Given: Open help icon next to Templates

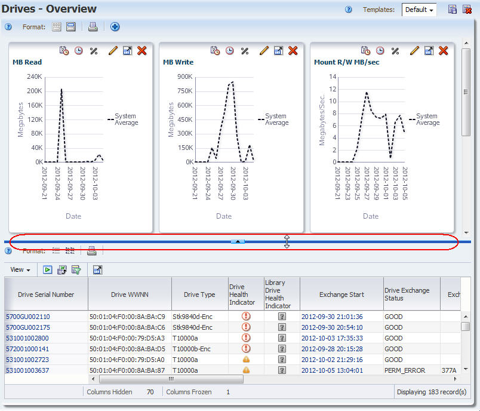Looking at the screenshot, I should click(349, 10).
